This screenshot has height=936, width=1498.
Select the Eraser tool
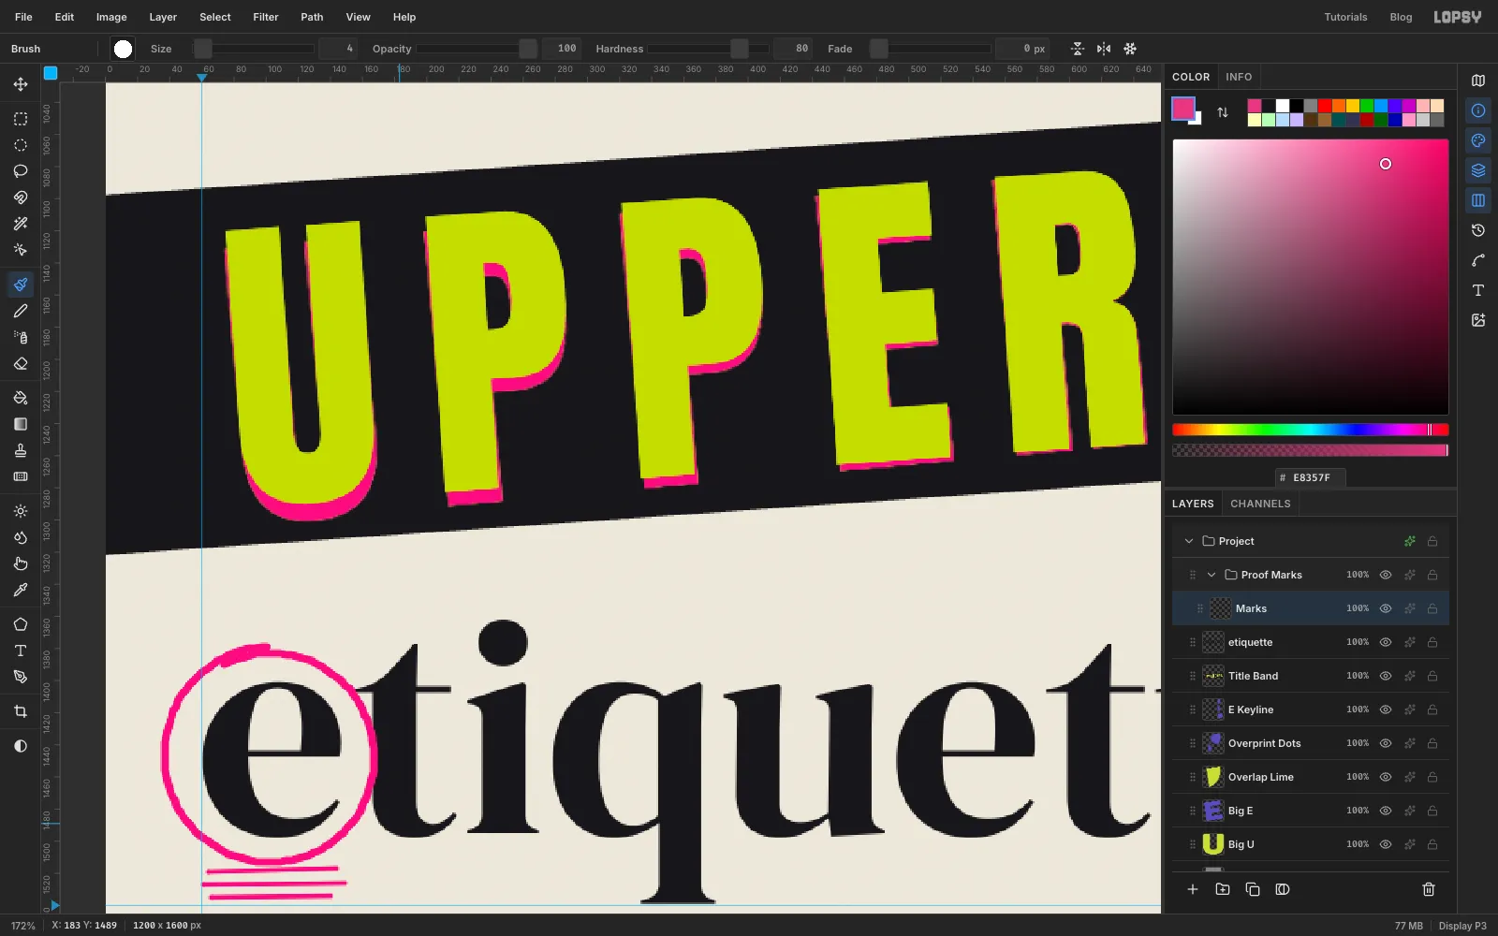point(20,363)
